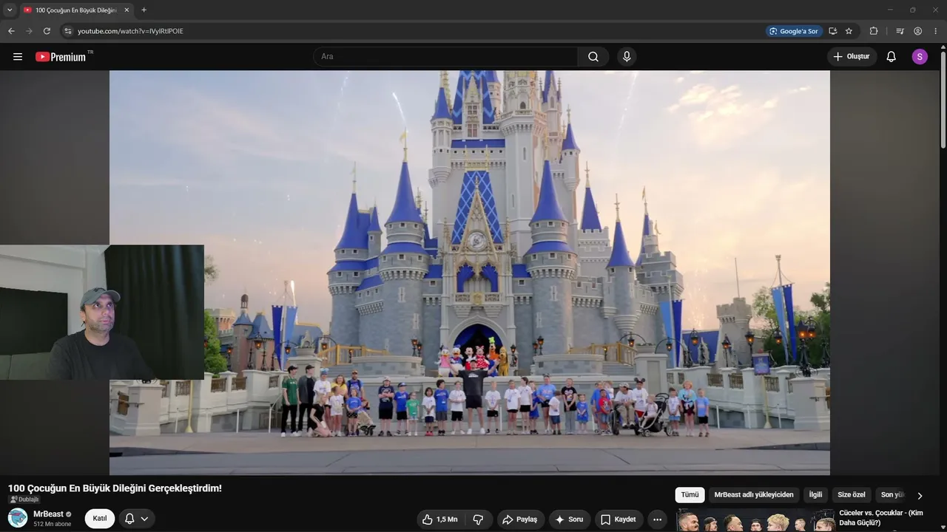Select MrBeast adlı yükleyiciden chip
The width and height of the screenshot is (947, 532).
pyautogui.click(x=754, y=495)
